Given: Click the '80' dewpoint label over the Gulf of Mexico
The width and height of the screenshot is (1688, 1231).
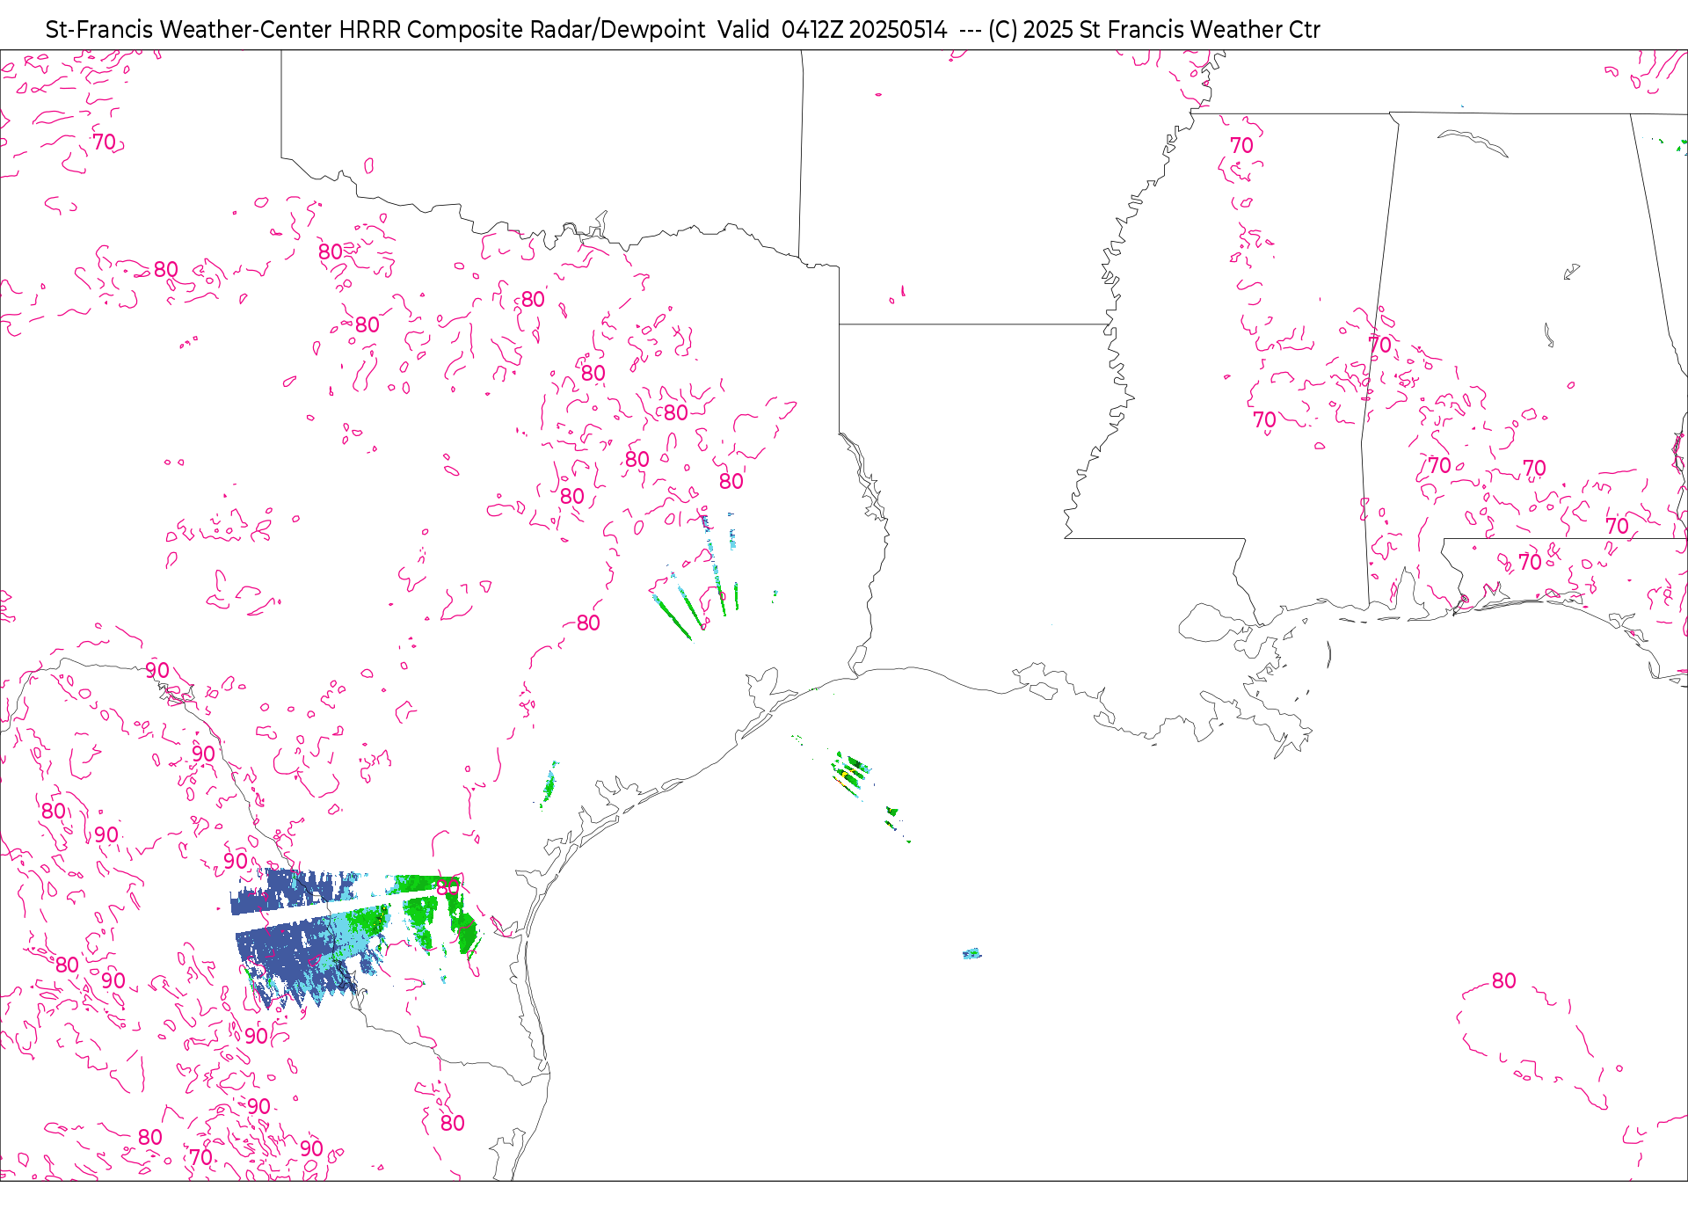Looking at the screenshot, I should (x=1503, y=980).
